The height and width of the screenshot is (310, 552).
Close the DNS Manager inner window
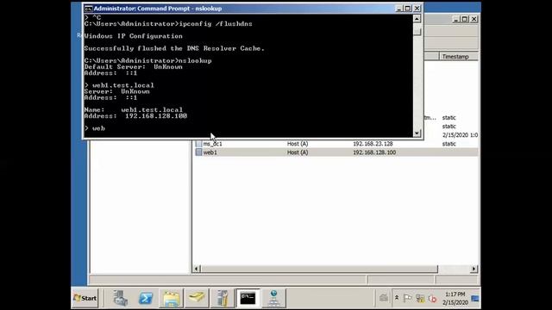[x=474, y=19]
